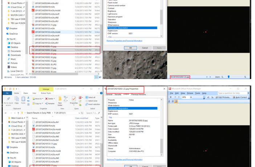
Task: Open the Delete options dropdown arrow
Action: pyautogui.click(x=54, y=99)
